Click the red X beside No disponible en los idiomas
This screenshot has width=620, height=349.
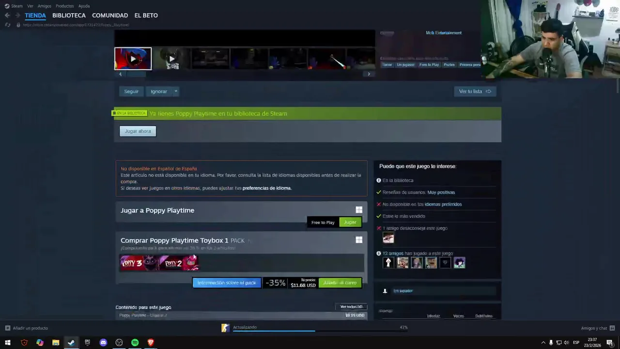379,205
